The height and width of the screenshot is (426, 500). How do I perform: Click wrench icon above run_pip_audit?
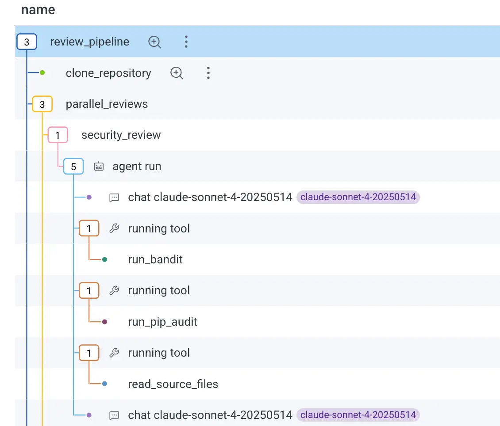point(114,290)
